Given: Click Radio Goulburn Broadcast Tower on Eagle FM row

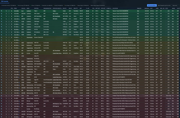Looking at the screenshot, I should (122, 80).
